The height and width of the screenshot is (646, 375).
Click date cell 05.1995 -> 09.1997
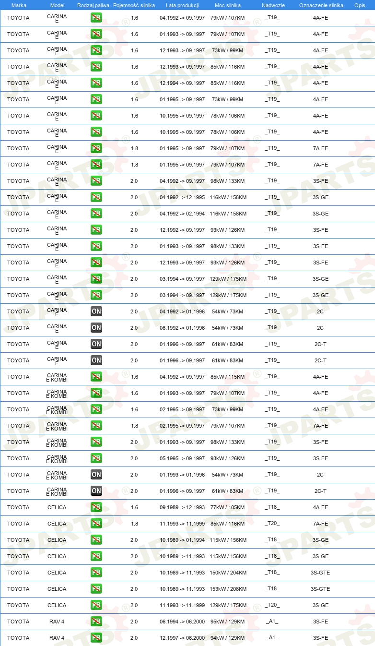click(182, 458)
